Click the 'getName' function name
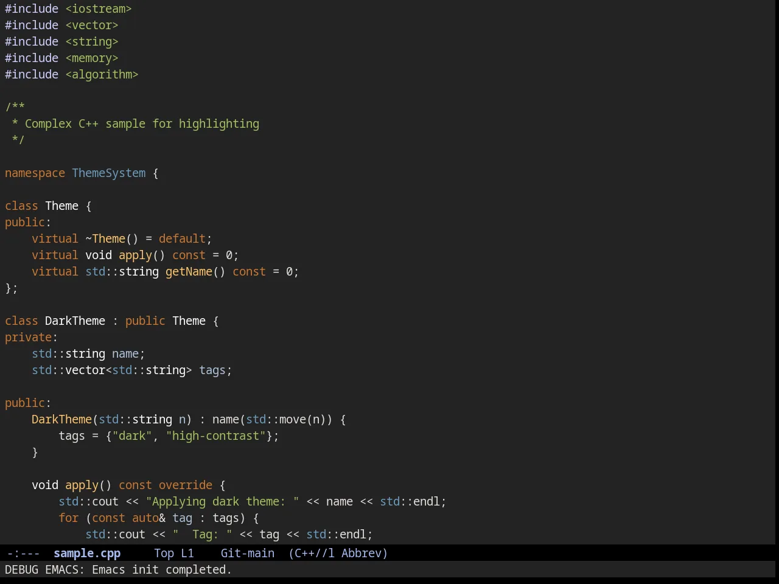Image resolution: width=779 pixels, height=584 pixels. 189,271
